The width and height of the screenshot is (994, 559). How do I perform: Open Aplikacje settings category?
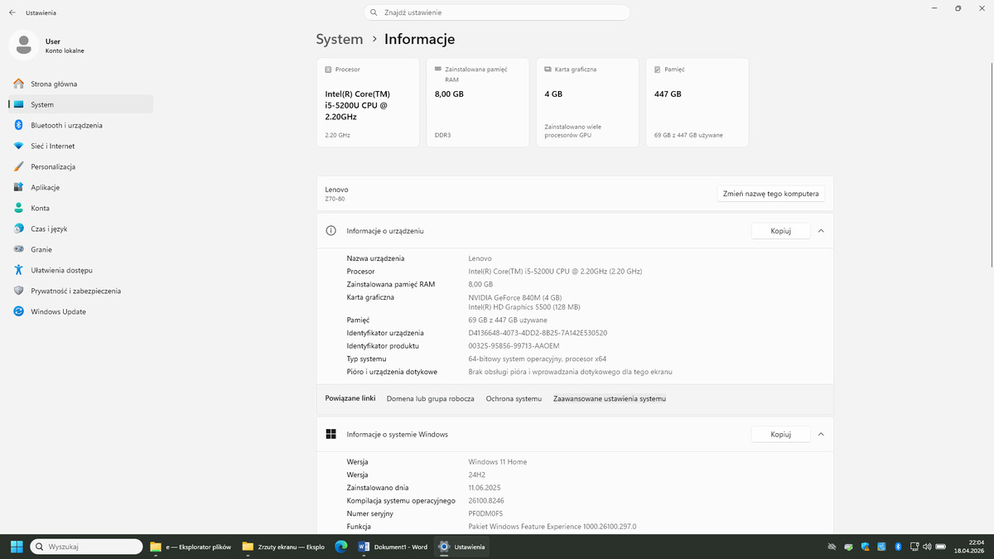(x=80, y=187)
